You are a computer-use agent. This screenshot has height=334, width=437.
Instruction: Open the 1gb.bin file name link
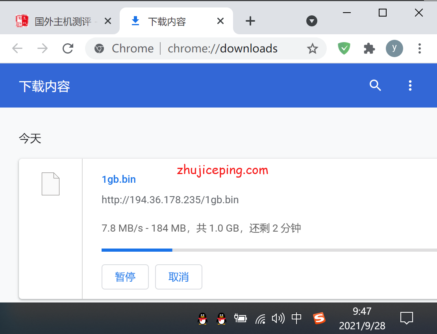pos(119,179)
